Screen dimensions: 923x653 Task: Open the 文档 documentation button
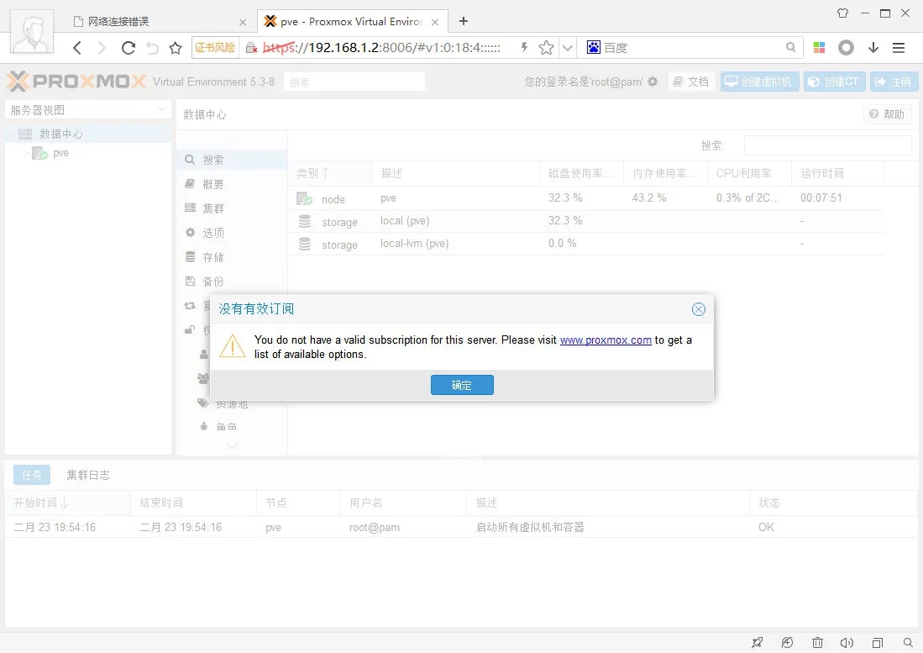(691, 82)
